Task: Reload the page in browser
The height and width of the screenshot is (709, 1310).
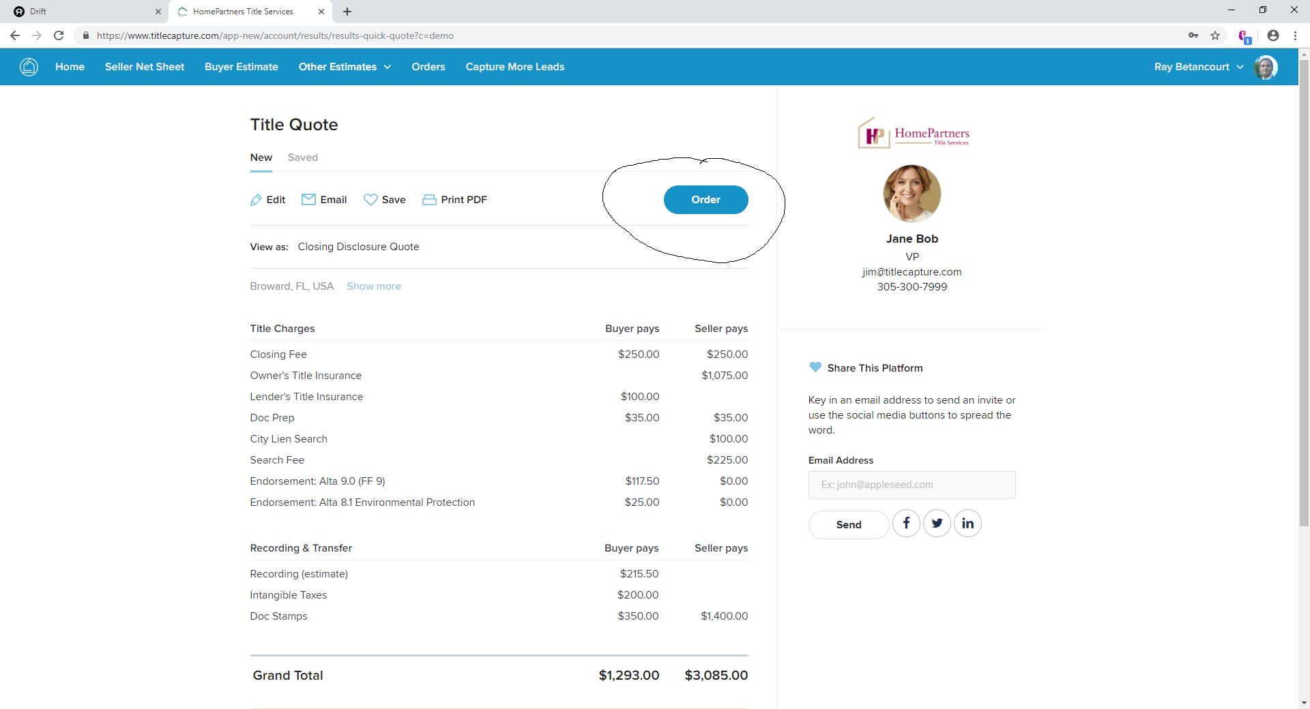Action: coord(59,35)
